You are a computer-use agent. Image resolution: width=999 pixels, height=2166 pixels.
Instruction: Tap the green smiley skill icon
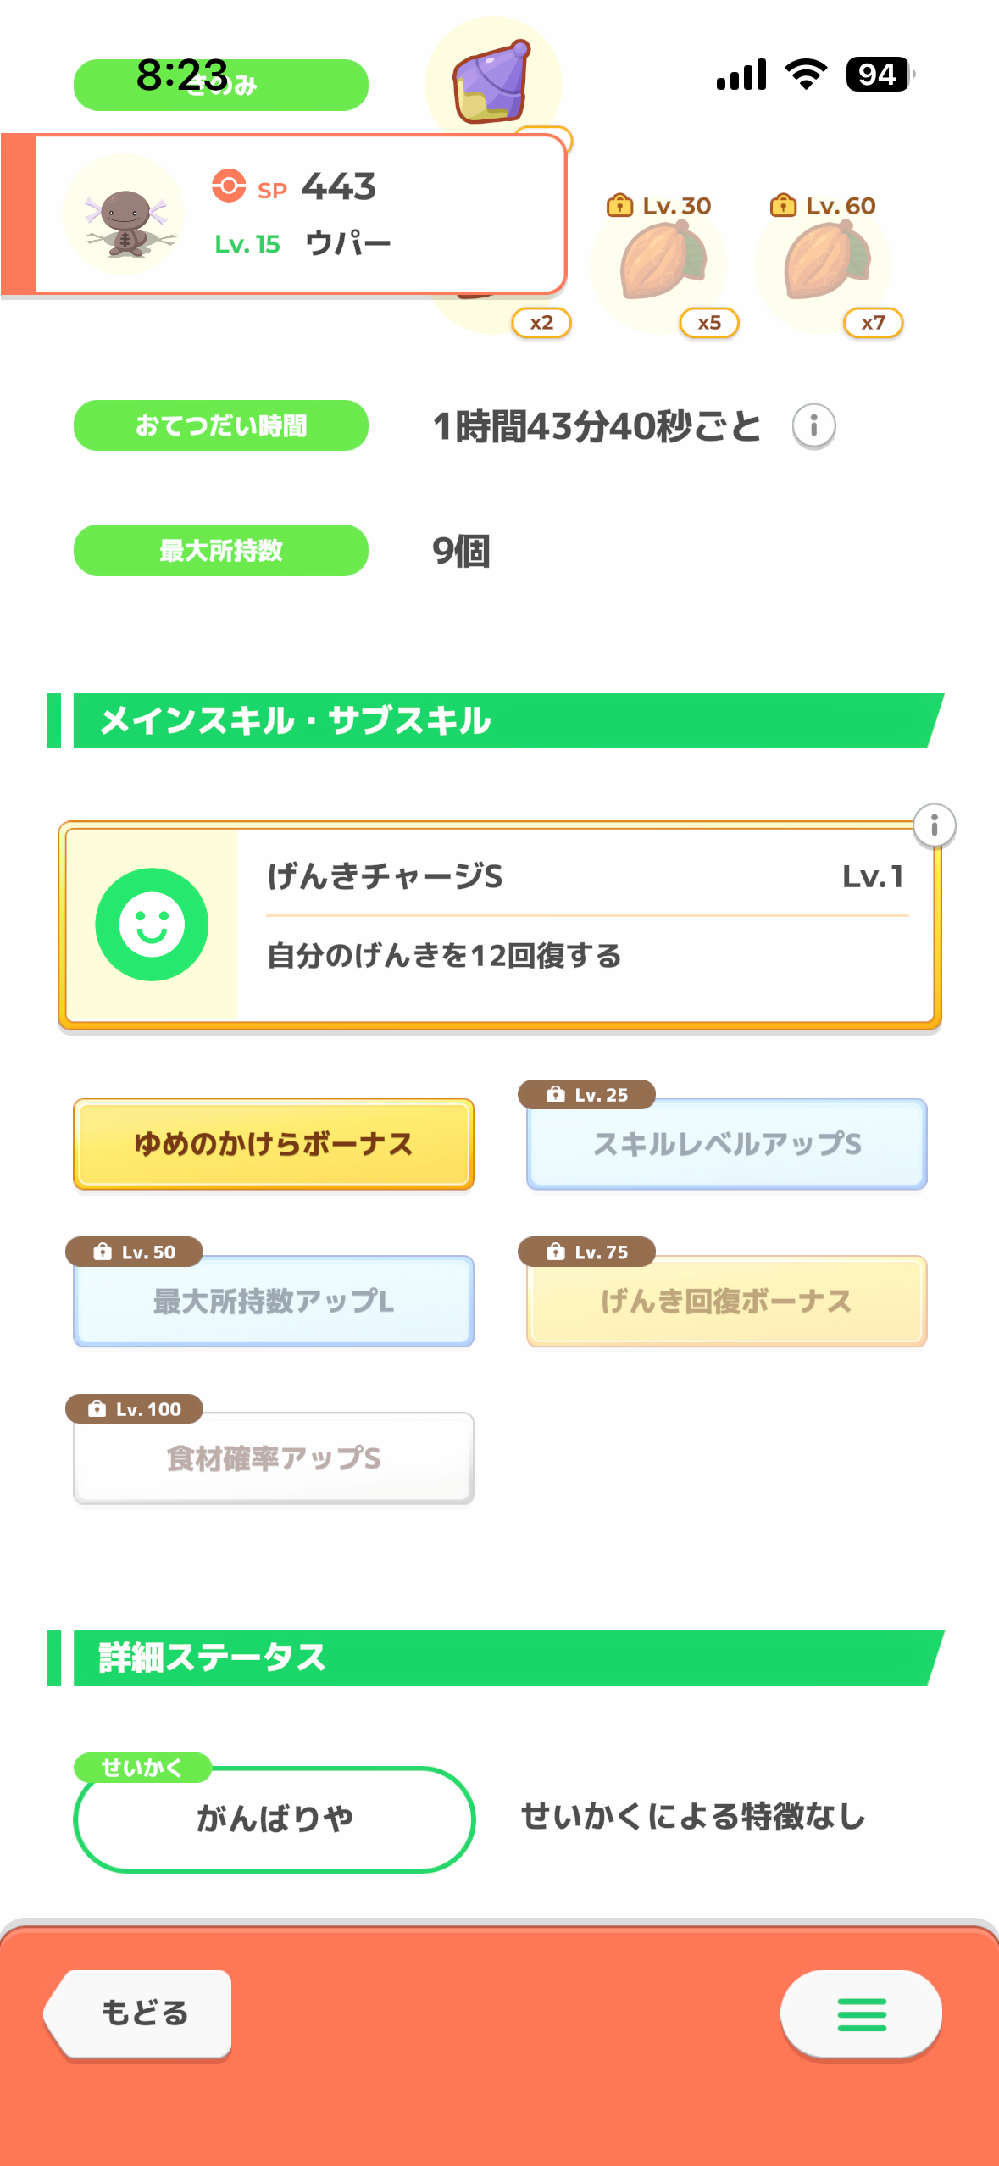(x=152, y=925)
